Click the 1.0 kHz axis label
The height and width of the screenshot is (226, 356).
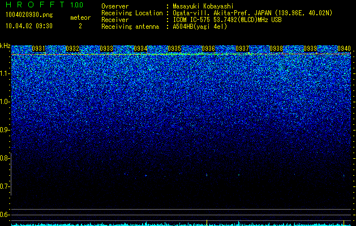(x=5, y=102)
